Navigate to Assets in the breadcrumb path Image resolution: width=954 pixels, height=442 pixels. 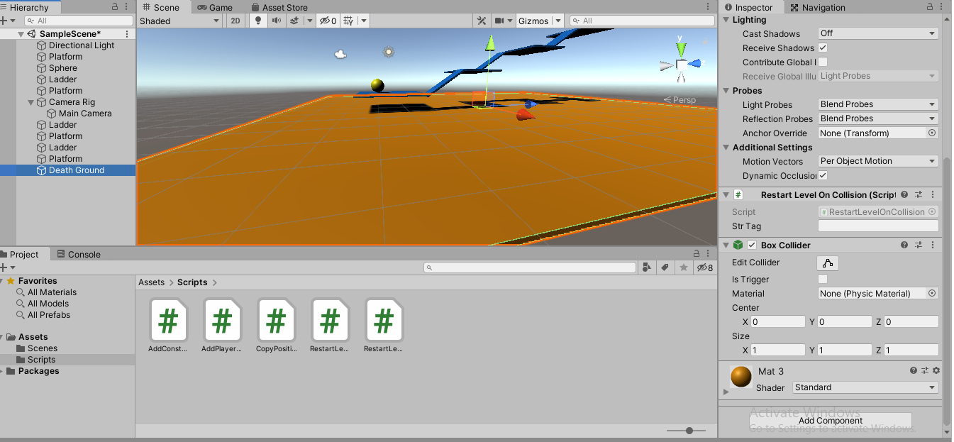[151, 282]
